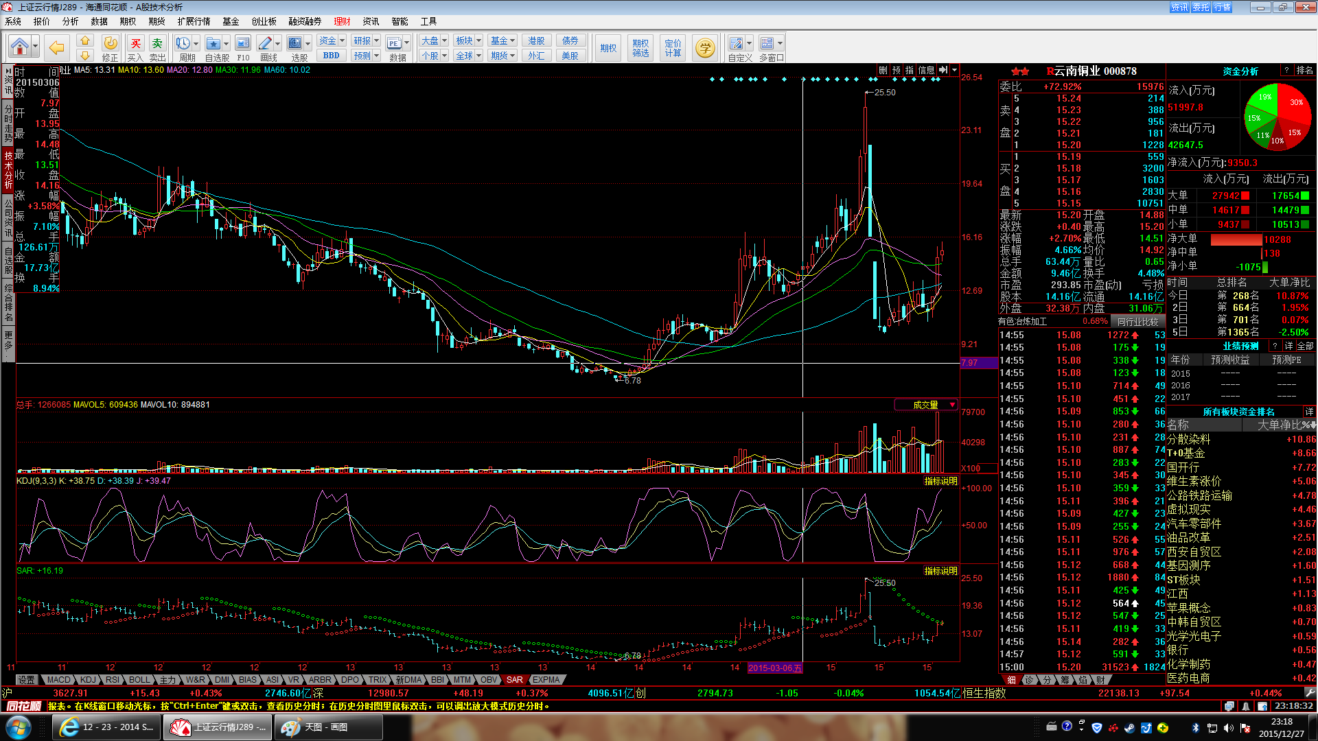
Task: Open the 卖出 sell icon
Action: tap(157, 48)
